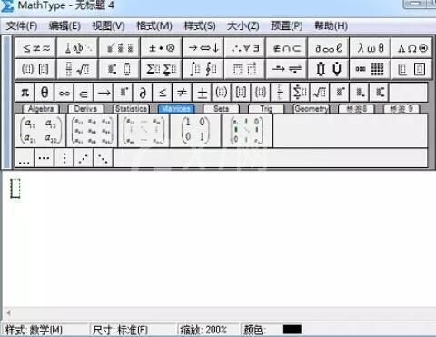Viewport: 436px width, 337px height.
Task: Insert the 3x3 a-element matrix
Action: point(92,131)
